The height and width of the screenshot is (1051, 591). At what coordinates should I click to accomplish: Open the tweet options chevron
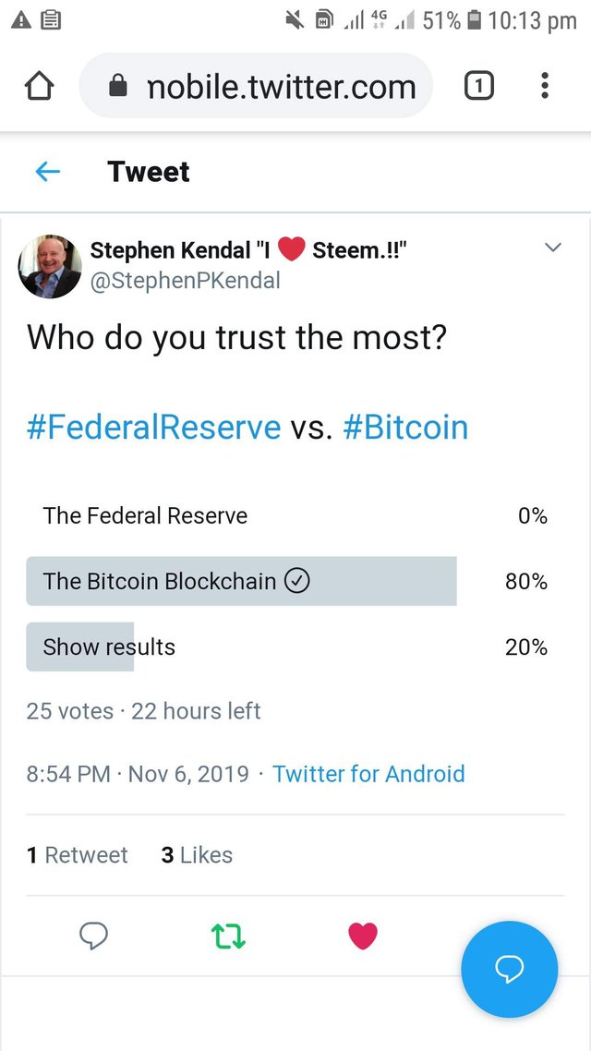click(x=553, y=248)
